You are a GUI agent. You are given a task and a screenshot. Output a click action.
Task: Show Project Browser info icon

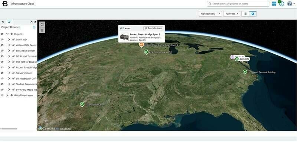(x=34, y=27)
